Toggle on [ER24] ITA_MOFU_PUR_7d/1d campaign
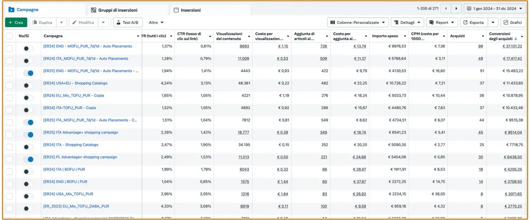The height and width of the screenshot is (220, 530). pyautogui.click(x=28, y=61)
